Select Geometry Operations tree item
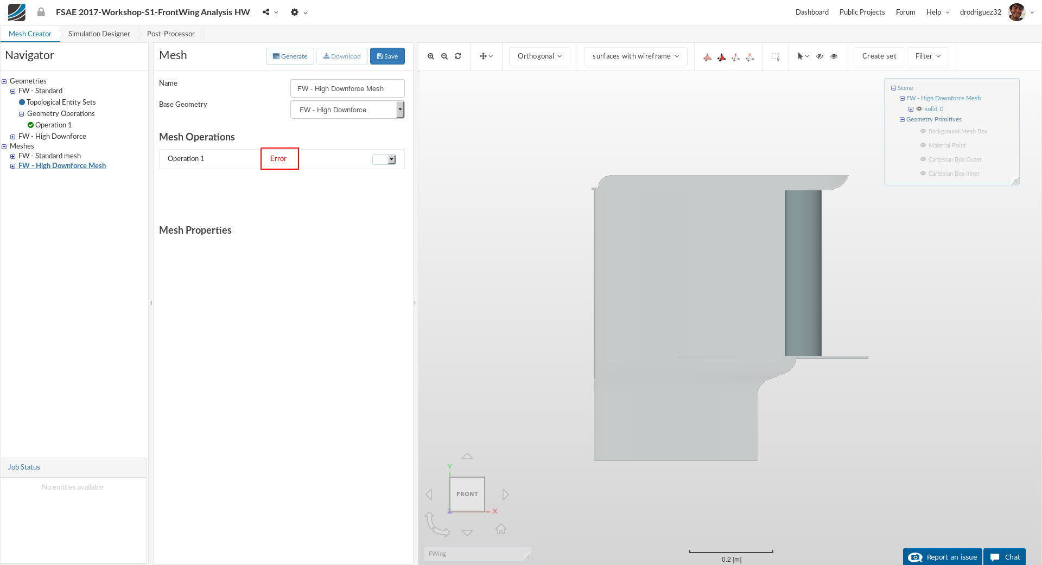The image size is (1042, 565). [61, 114]
